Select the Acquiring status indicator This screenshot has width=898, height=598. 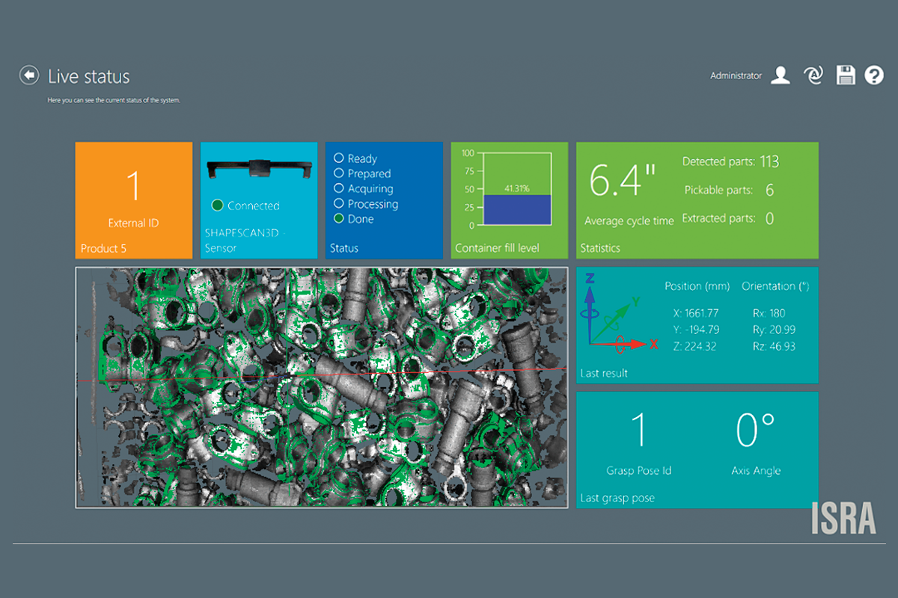[339, 188]
